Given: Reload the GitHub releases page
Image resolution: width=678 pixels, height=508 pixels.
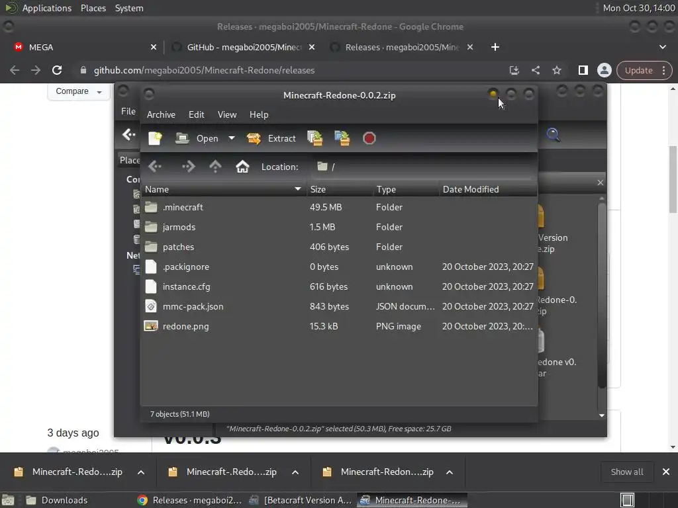Looking at the screenshot, I should click(x=57, y=70).
